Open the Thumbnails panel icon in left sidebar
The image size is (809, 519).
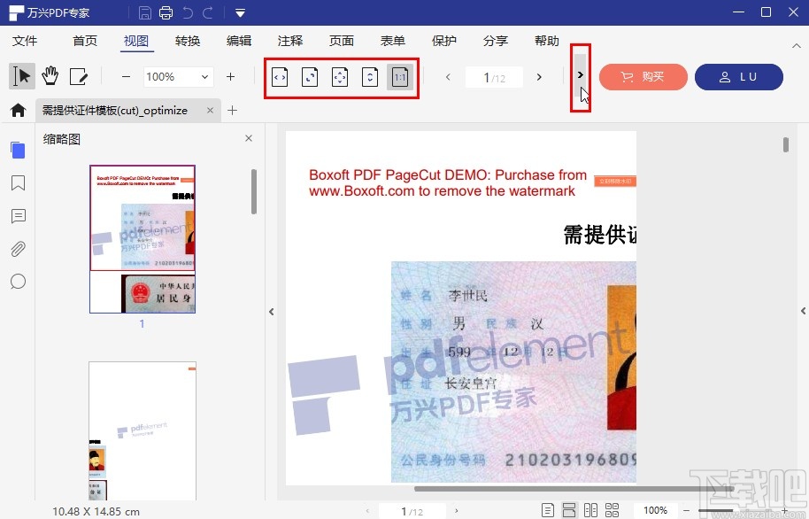click(x=18, y=150)
